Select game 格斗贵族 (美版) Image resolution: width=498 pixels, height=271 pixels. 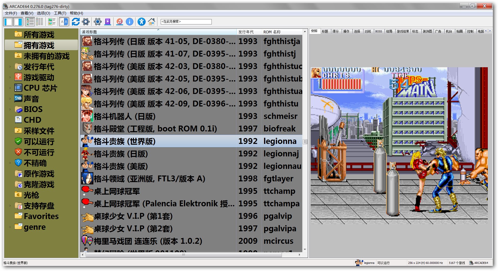tap(191, 166)
